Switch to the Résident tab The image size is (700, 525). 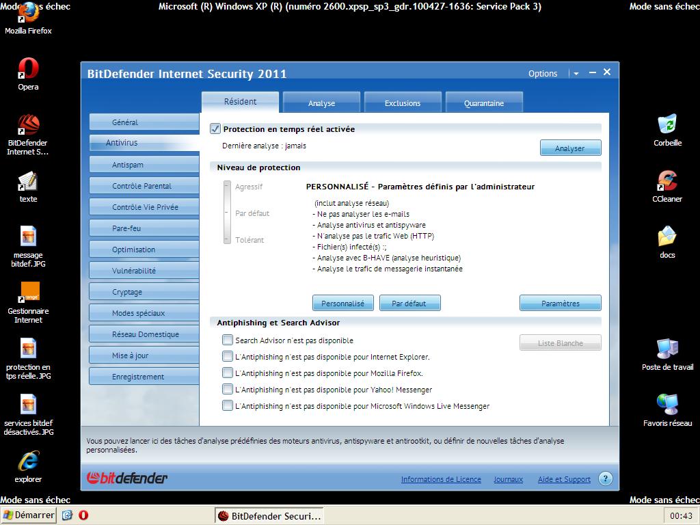240,102
